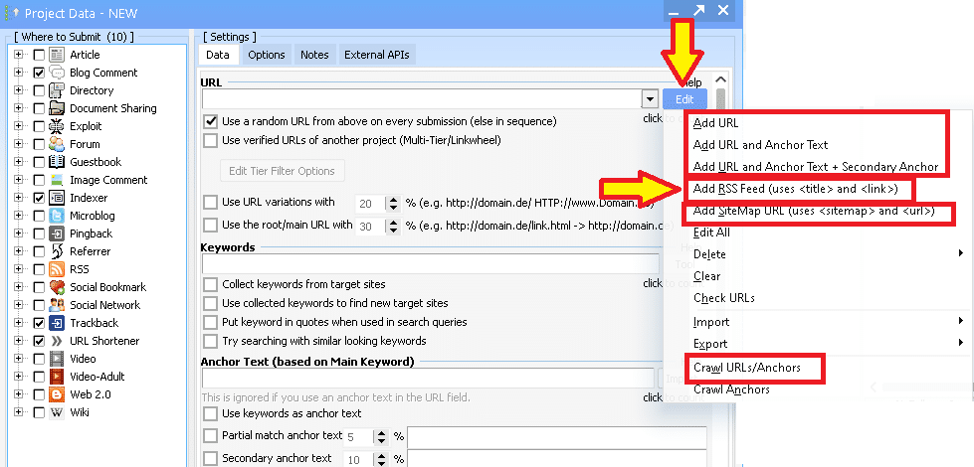Uncheck the Blog Comment checkbox
This screenshot has width=974, height=467.
[x=39, y=74]
